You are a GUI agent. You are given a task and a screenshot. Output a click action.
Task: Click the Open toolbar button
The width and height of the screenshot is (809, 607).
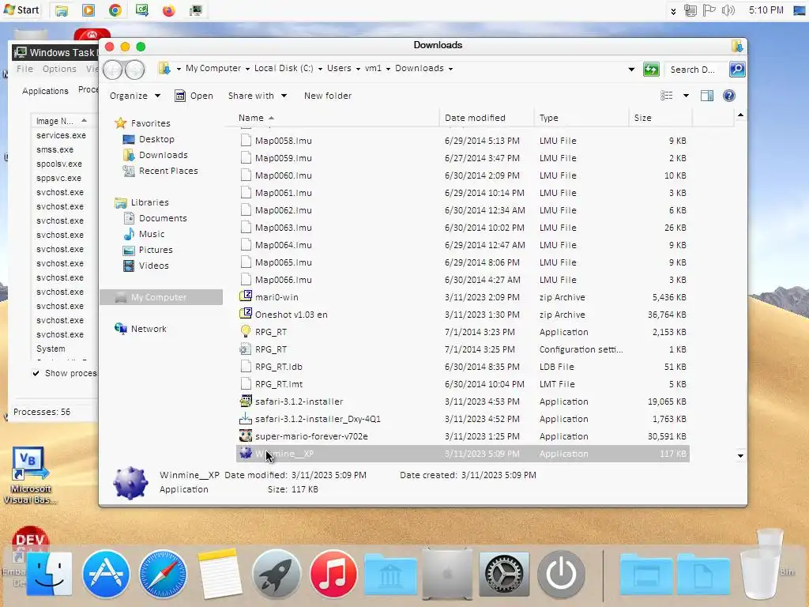[x=194, y=96]
